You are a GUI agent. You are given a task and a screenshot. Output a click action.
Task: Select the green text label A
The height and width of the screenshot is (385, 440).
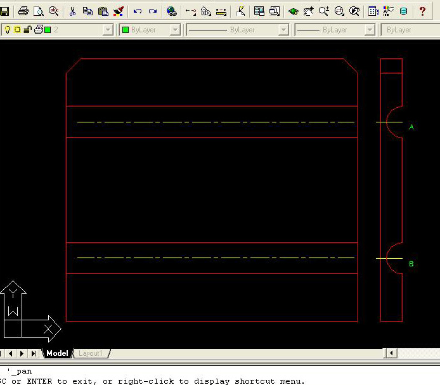pos(411,127)
